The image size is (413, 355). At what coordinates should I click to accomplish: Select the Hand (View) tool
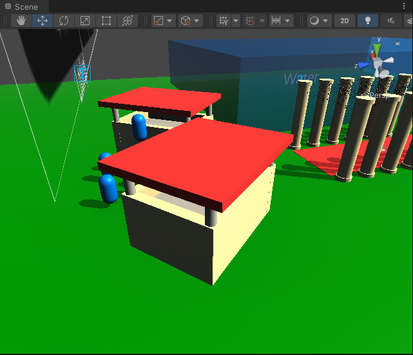click(21, 21)
